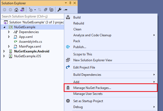Open the Pending Changes Filter clock icon
The height and width of the screenshot is (111, 163).
(31, 10)
